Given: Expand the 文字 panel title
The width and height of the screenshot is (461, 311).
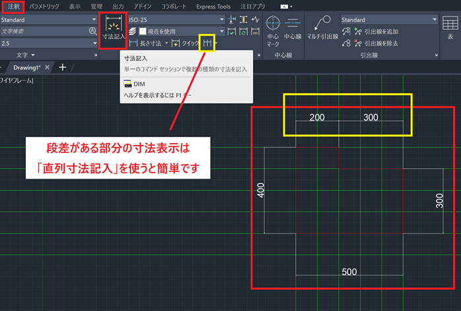Looking at the screenshot, I should pyautogui.click(x=25, y=55).
